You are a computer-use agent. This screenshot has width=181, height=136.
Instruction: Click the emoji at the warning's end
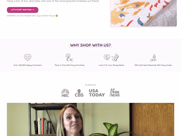57,16
